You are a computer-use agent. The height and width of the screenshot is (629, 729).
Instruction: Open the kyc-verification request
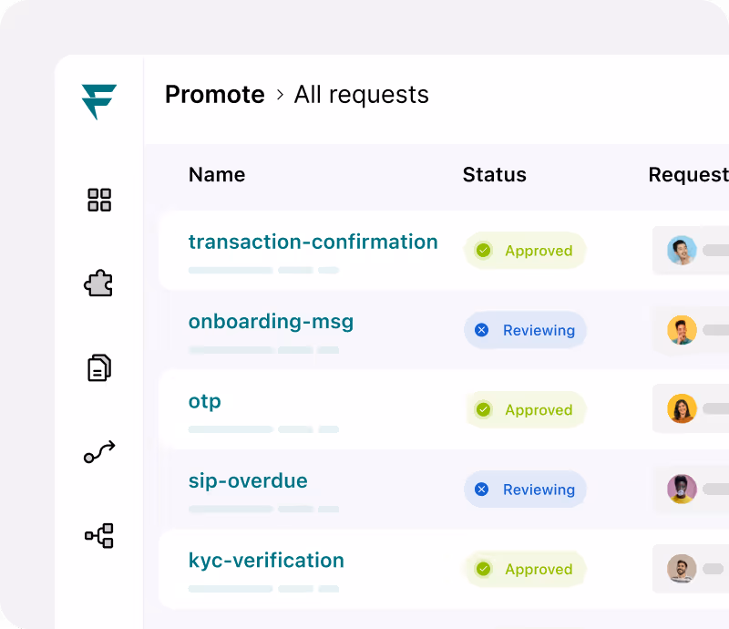pos(266,561)
